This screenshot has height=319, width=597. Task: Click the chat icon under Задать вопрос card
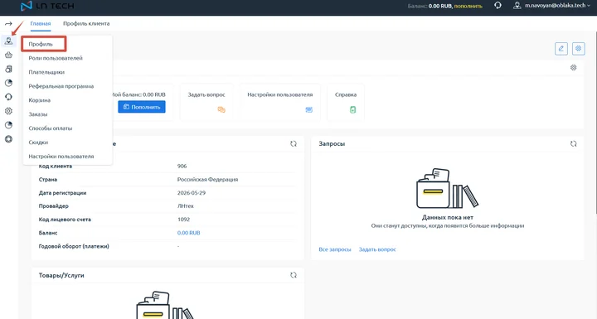[x=221, y=109]
